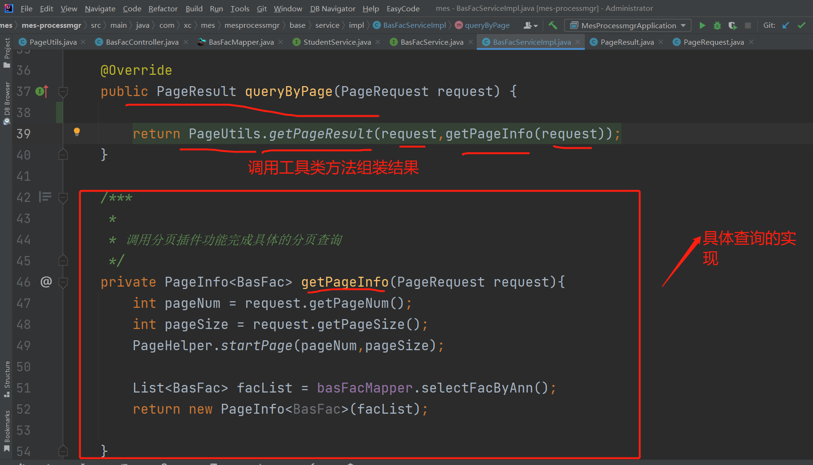The width and height of the screenshot is (813, 465).
Task: Close the BasFacController.java tab
Action: coord(186,42)
